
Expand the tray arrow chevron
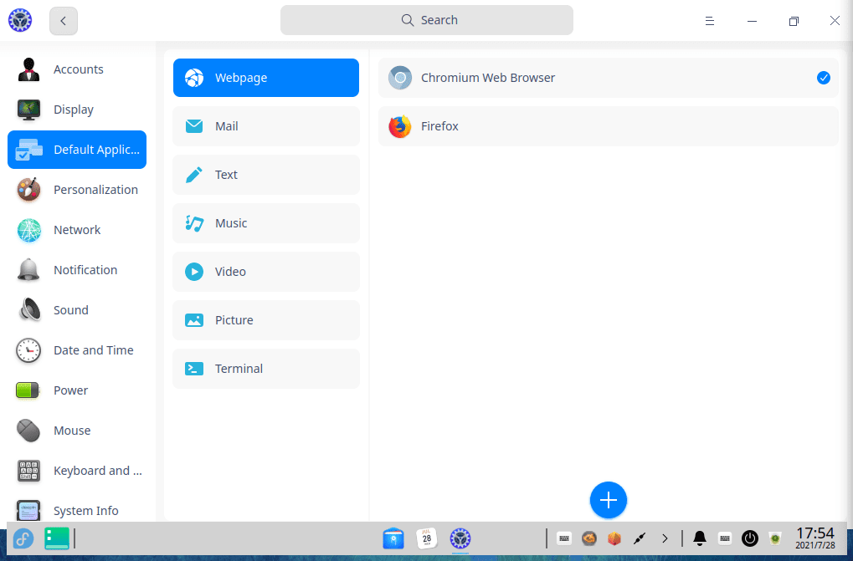tap(665, 538)
